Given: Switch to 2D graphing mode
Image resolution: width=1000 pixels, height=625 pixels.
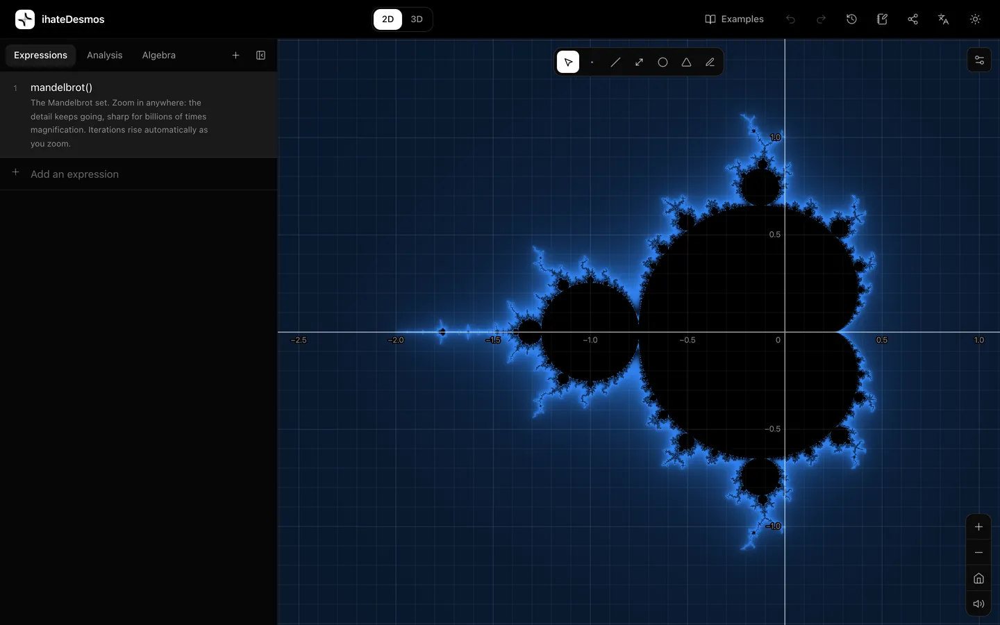Looking at the screenshot, I should pyautogui.click(x=387, y=19).
